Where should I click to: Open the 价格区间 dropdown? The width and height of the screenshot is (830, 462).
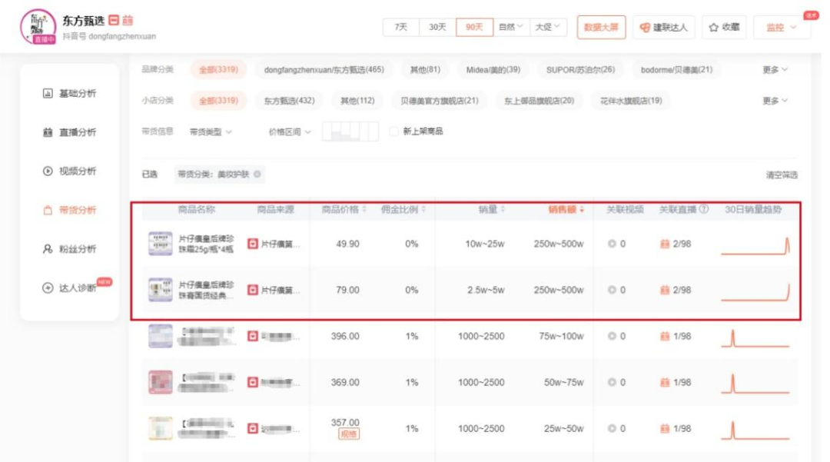(x=290, y=131)
